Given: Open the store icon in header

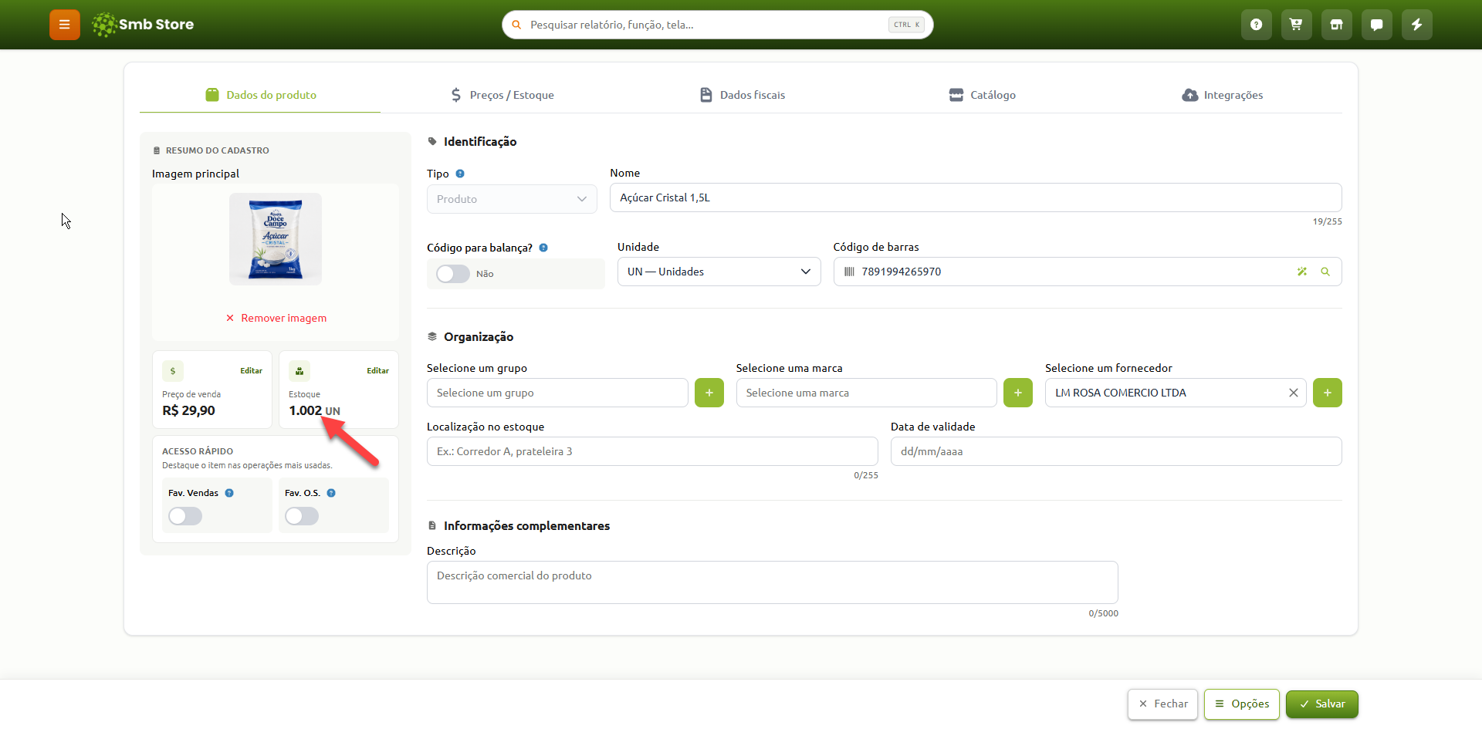Looking at the screenshot, I should click(x=1337, y=25).
